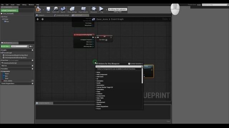Viewport: 229px width, 128px height.
Task: Expand Animation category in actions menu
Action: pos(96,81)
